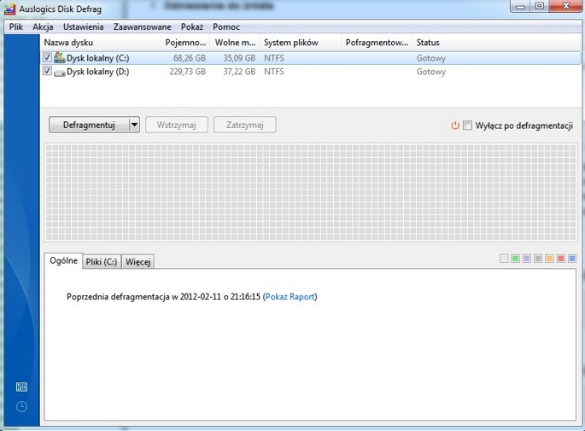
Task: Select the green legend color square
Action: tap(515, 259)
